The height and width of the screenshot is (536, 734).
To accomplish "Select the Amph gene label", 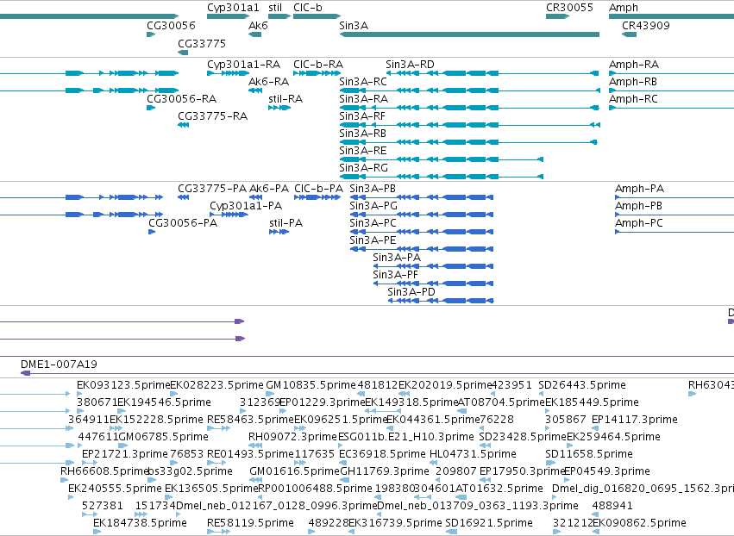I will tap(623, 8).
